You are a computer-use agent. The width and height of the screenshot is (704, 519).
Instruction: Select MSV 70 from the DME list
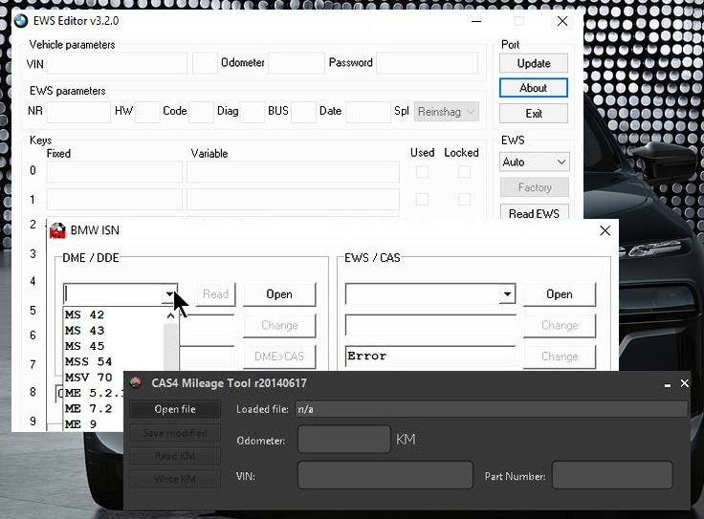click(88, 378)
